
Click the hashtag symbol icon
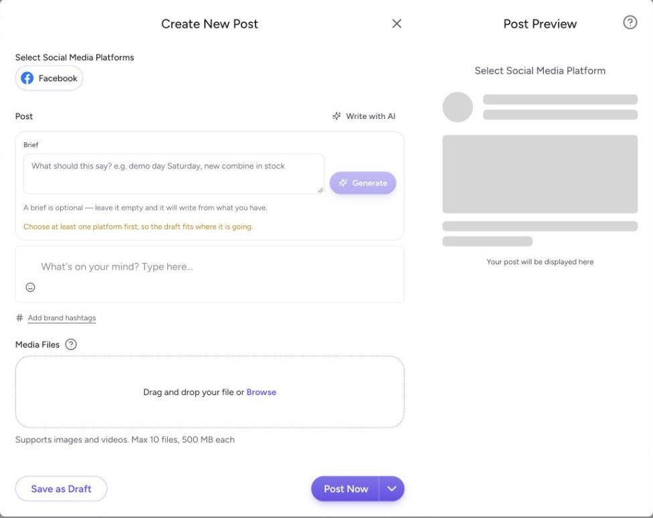pyautogui.click(x=19, y=318)
